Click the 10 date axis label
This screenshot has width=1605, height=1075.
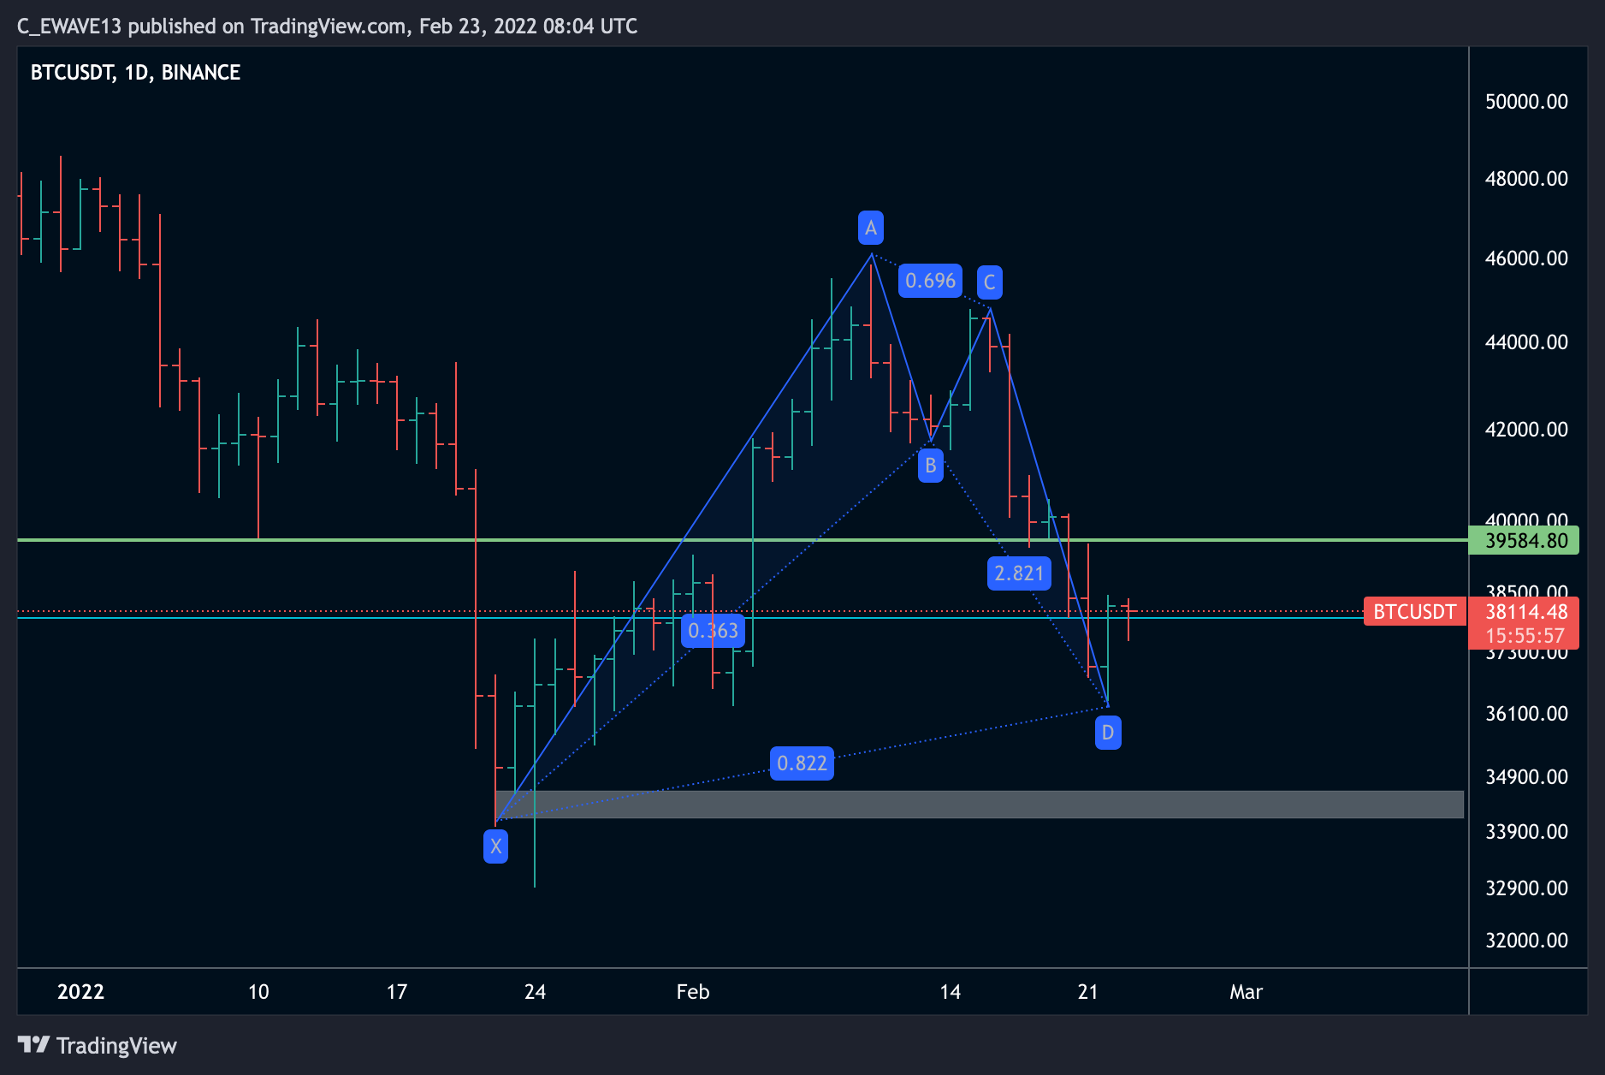point(258,992)
